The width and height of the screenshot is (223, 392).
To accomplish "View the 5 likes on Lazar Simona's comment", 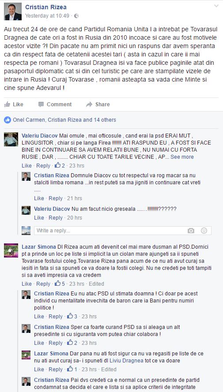I will coord(60,284).
